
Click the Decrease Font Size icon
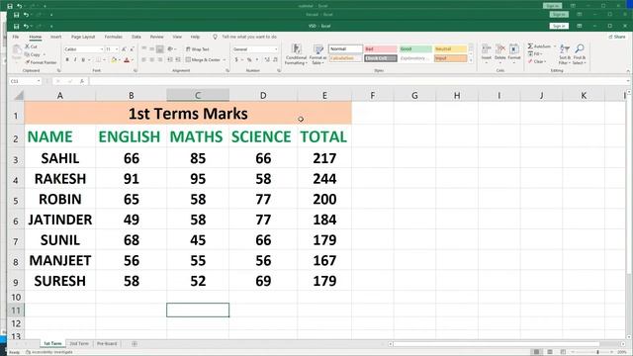point(132,49)
